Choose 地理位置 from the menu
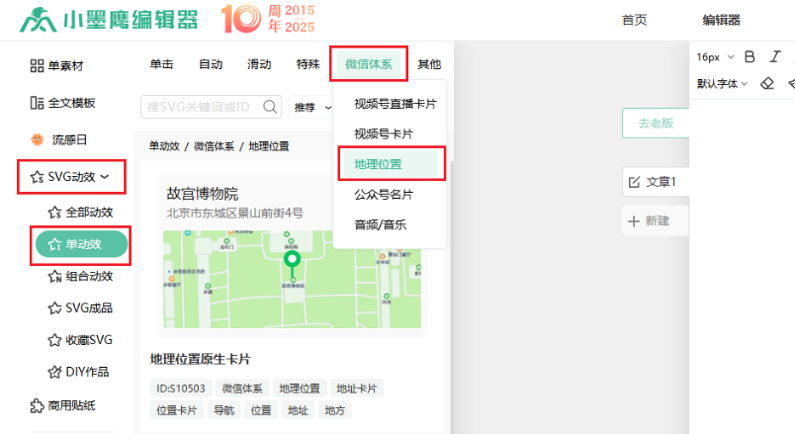Screen dimensions: 795x434 click(391, 164)
